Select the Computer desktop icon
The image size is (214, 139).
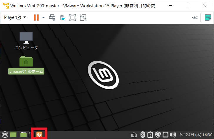tap(26, 38)
